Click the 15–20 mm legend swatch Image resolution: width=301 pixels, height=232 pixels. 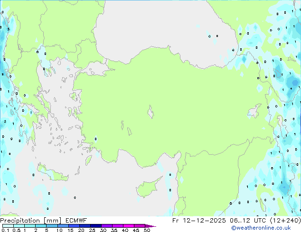(74, 226)
